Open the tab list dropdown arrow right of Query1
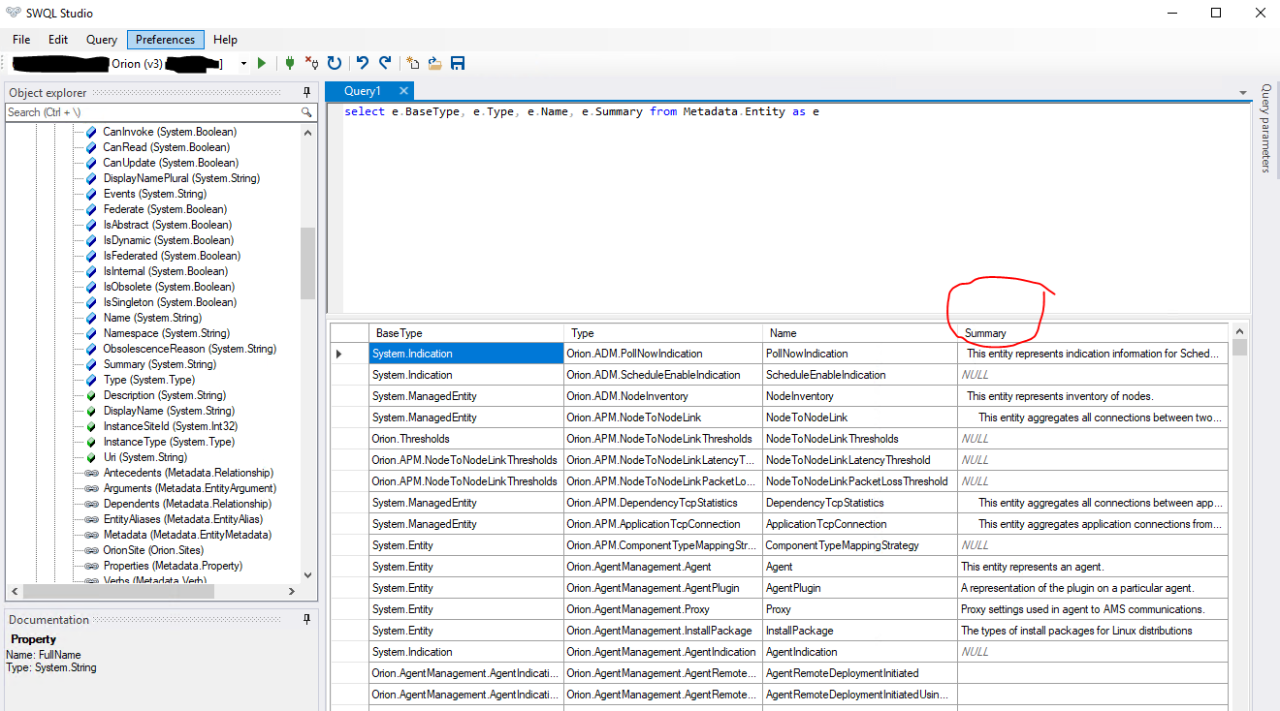This screenshot has height=711, width=1280. 1243,93
